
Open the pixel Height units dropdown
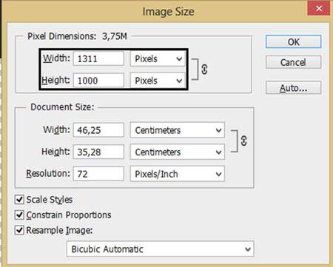[x=158, y=81]
